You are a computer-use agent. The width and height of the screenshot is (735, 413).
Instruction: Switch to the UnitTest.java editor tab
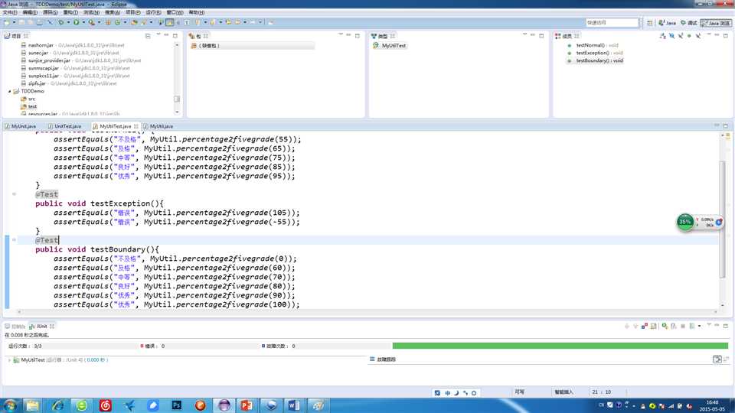64,126
